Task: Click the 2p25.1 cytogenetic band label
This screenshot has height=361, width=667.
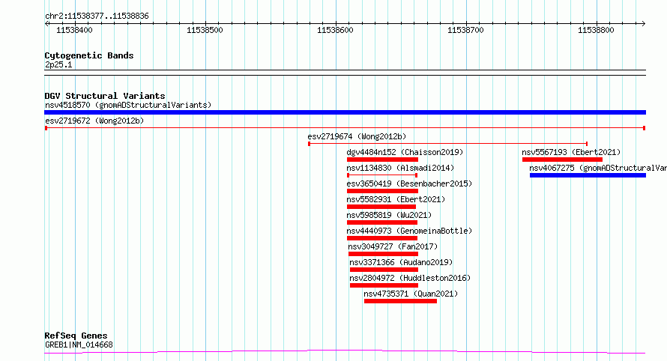Action: coord(58,64)
